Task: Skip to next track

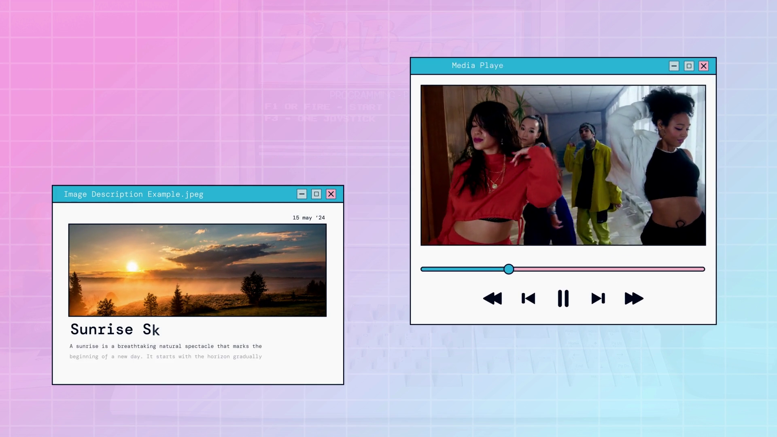Action: 598,299
